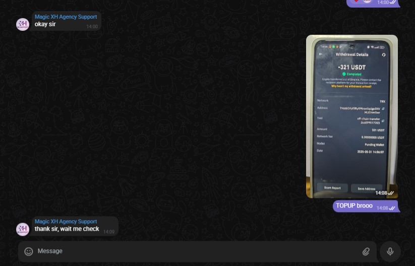Click the avatar beside "thank sir, wait me check"

coord(23,229)
